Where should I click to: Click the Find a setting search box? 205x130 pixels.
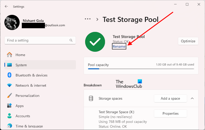(x=37, y=40)
